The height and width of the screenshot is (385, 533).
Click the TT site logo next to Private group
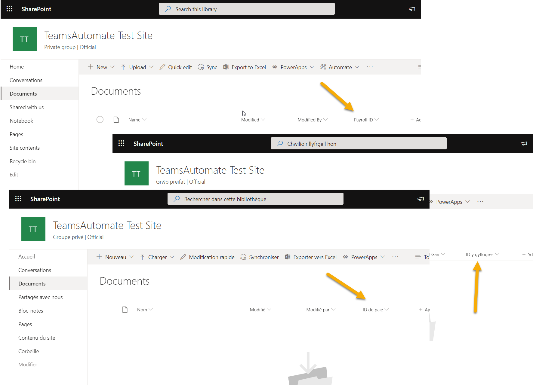pos(25,39)
